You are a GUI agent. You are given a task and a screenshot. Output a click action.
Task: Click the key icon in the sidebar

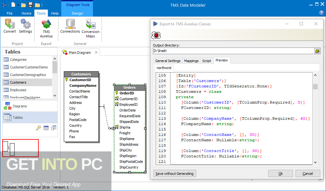click(x=38, y=128)
